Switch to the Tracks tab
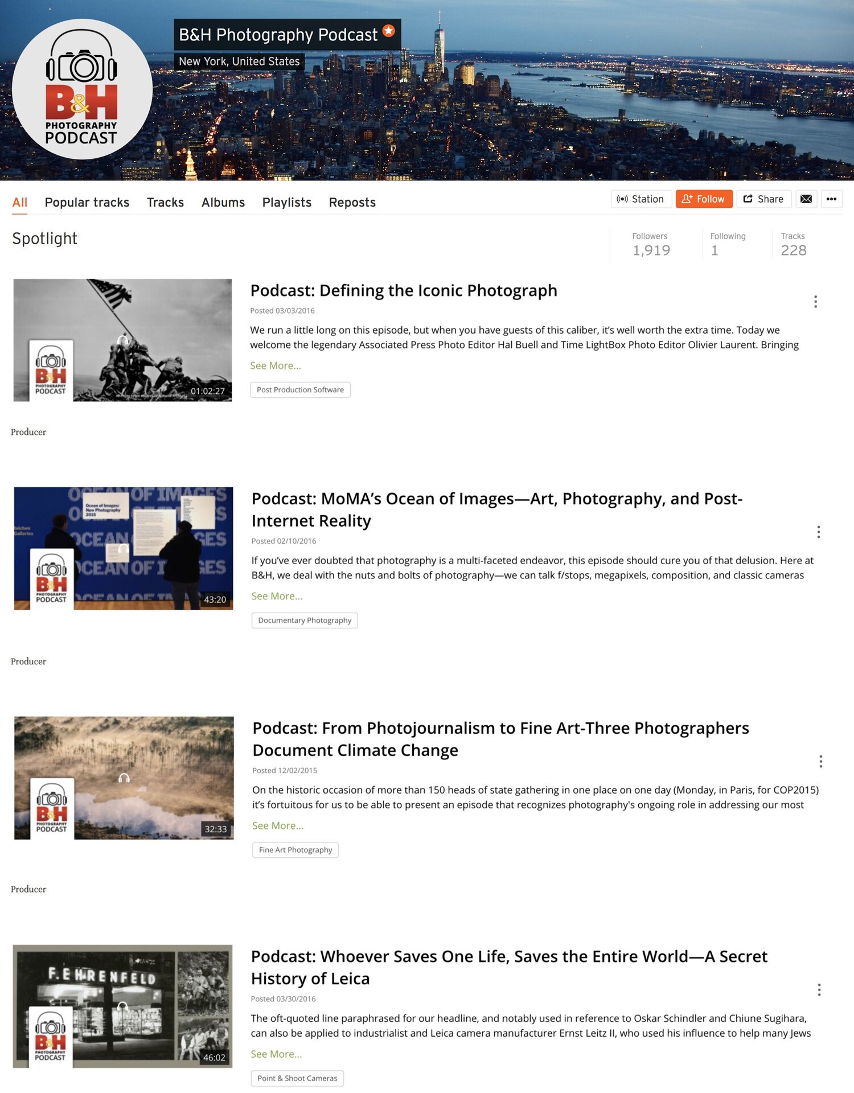The width and height of the screenshot is (854, 1093). (165, 203)
